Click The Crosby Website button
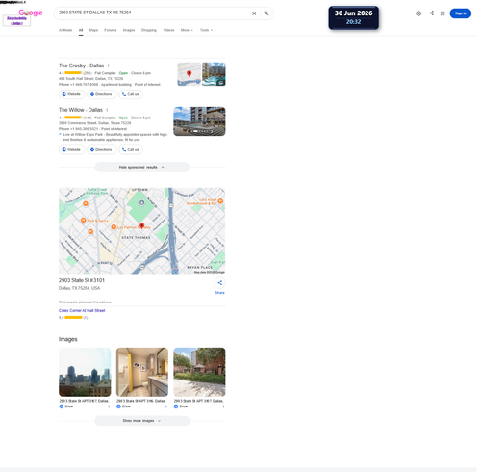 71,94
